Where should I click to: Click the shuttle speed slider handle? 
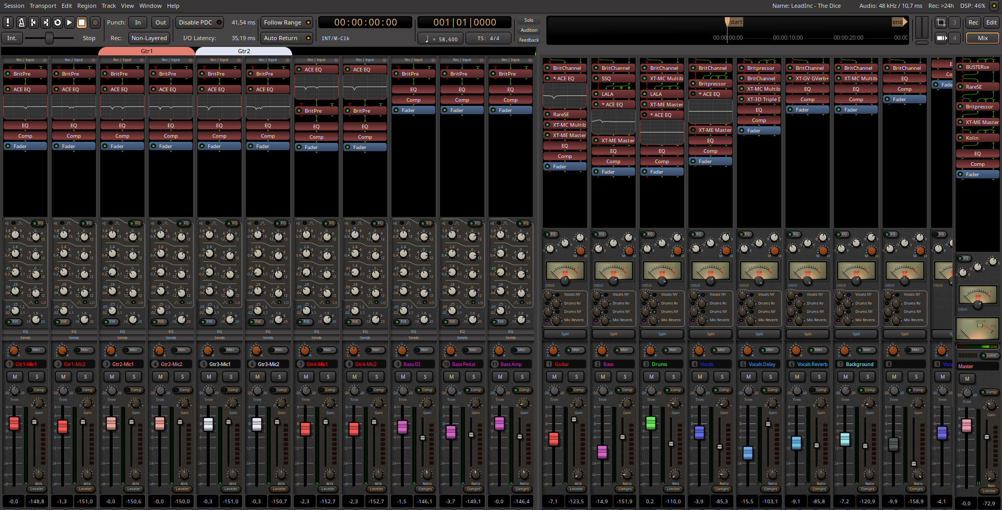[x=49, y=38]
